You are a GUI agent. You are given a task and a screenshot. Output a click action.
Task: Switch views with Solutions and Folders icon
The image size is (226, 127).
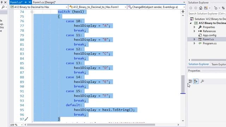[x=206, y=8]
